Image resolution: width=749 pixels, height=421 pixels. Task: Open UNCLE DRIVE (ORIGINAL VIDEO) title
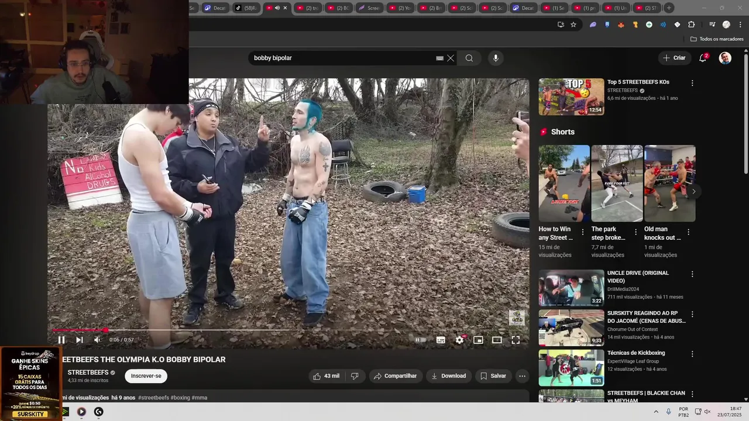tap(638, 277)
